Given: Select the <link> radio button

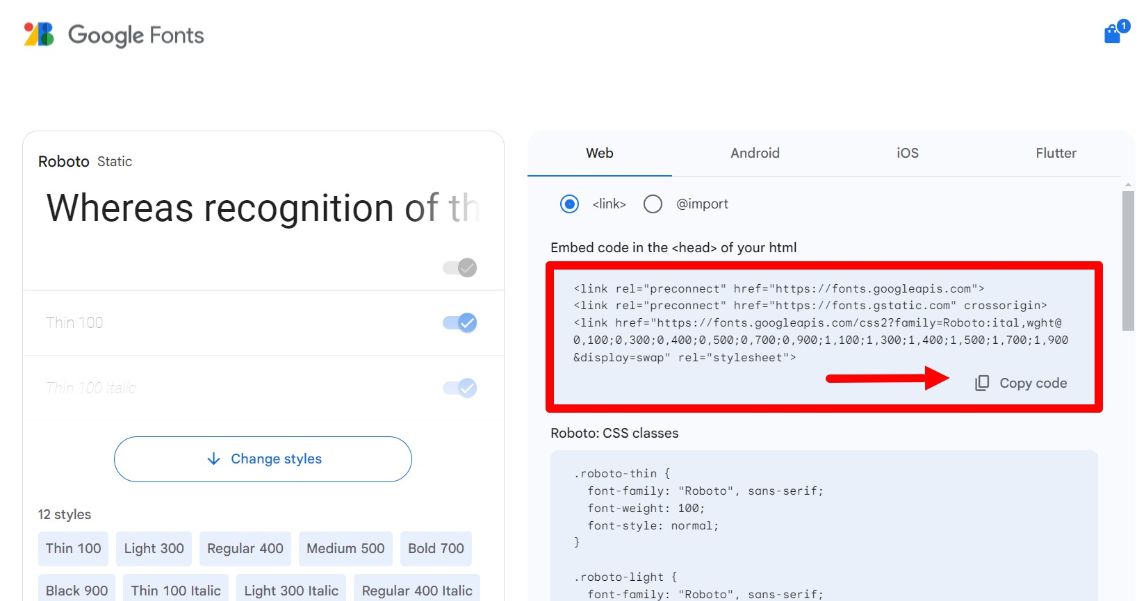Looking at the screenshot, I should tap(569, 204).
